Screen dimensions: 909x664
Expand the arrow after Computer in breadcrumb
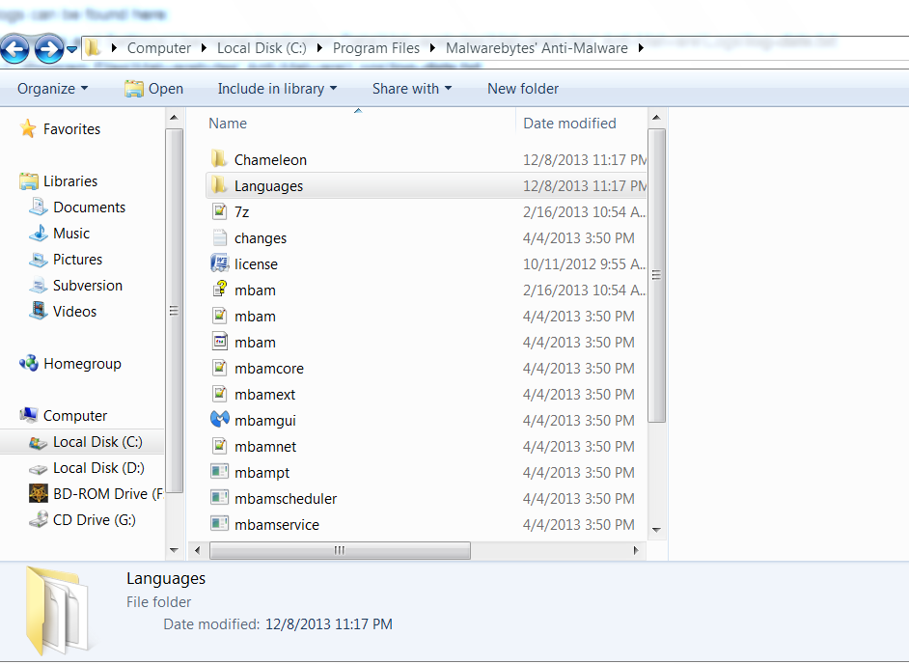(x=204, y=48)
